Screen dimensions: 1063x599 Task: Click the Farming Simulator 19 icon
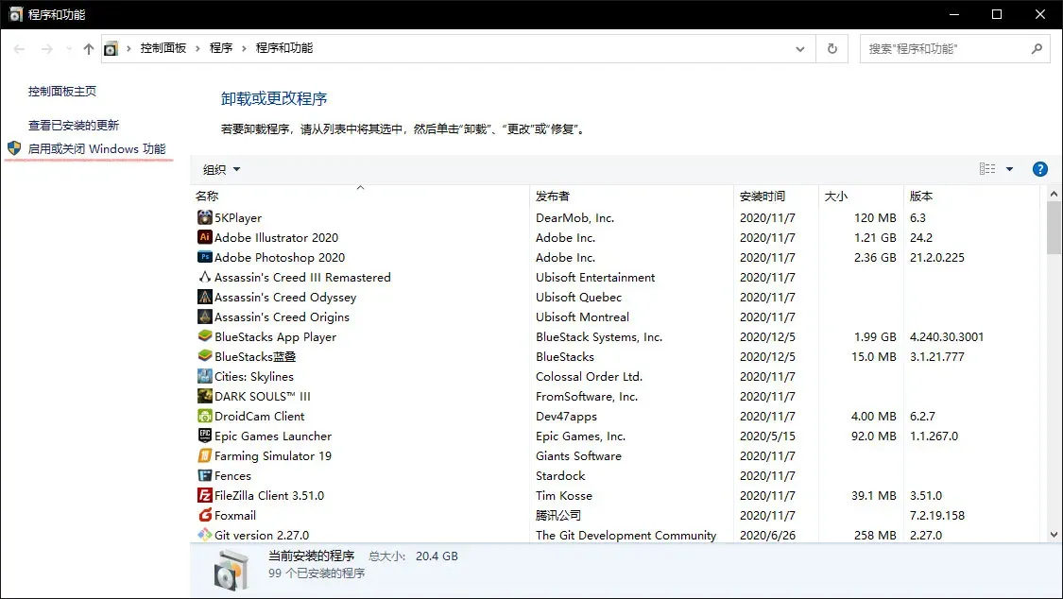205,455
